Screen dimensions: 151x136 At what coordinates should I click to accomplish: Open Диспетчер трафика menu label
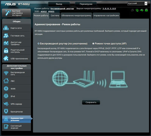16,43
